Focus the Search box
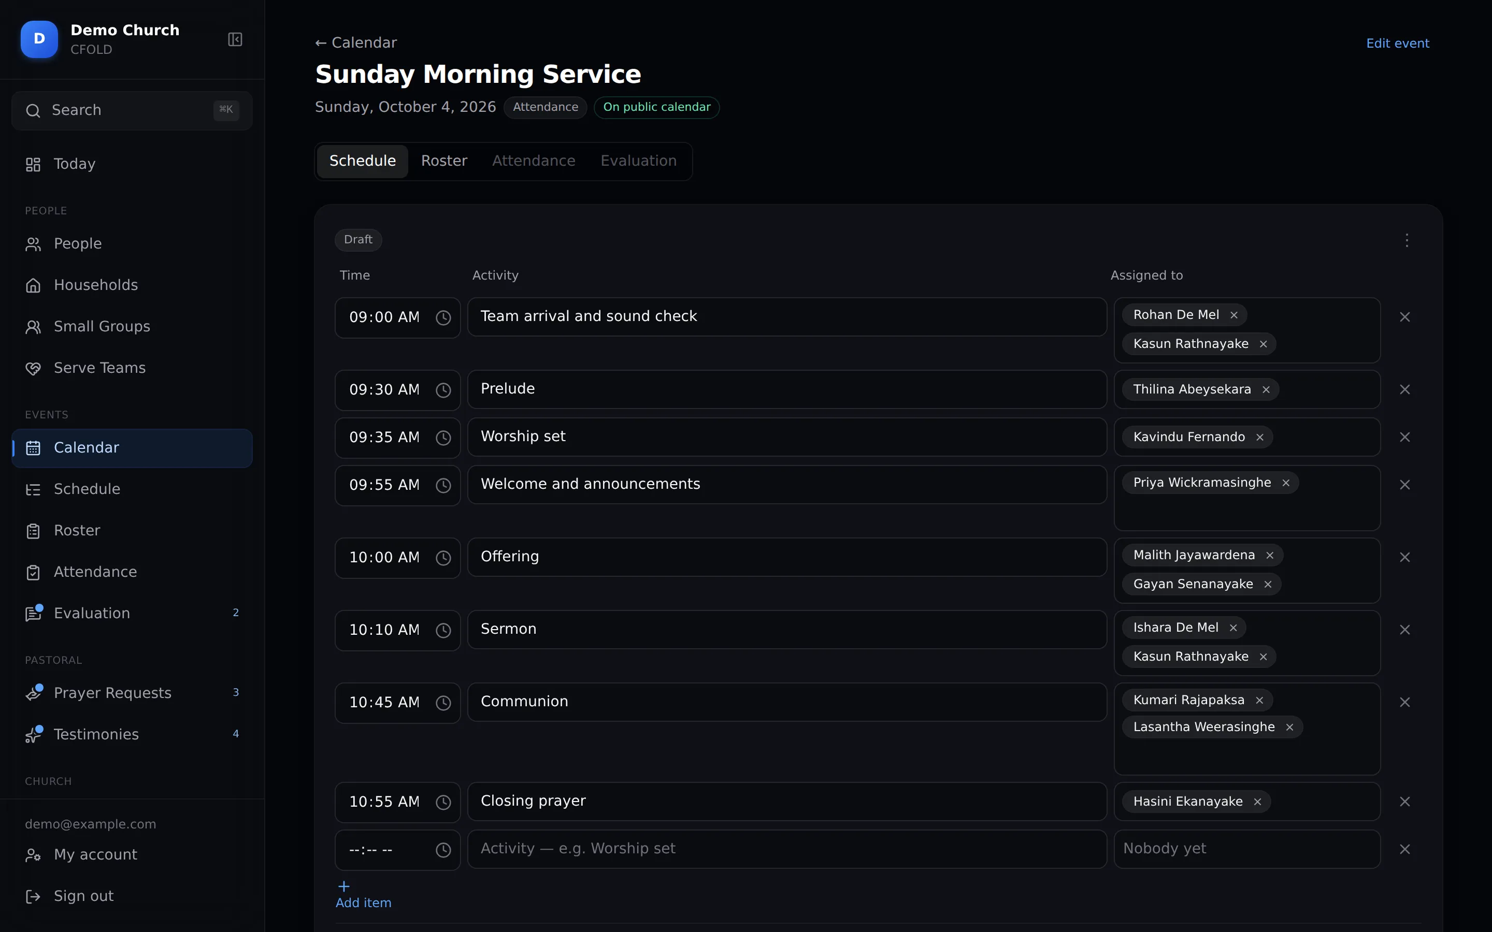Viewport: 1492px width, 932px height. pos(132,110)
